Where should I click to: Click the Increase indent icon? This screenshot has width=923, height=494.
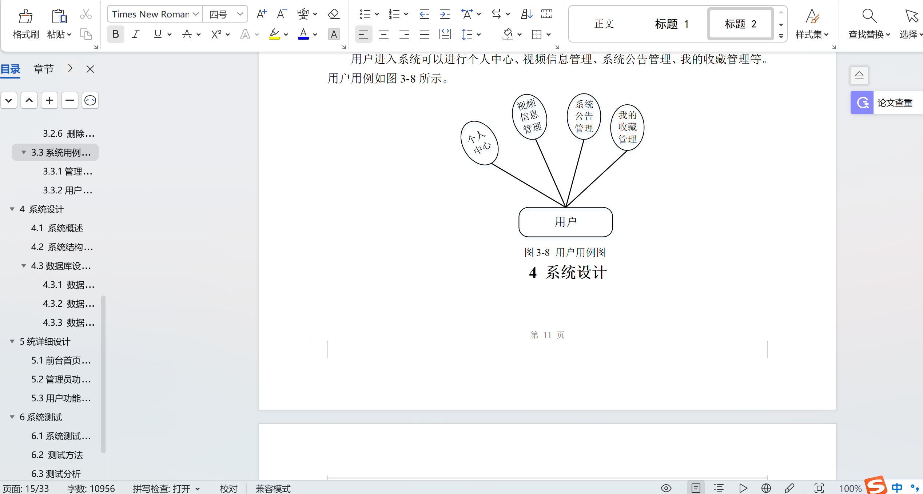pyautogui.click(x=445, y=14)
